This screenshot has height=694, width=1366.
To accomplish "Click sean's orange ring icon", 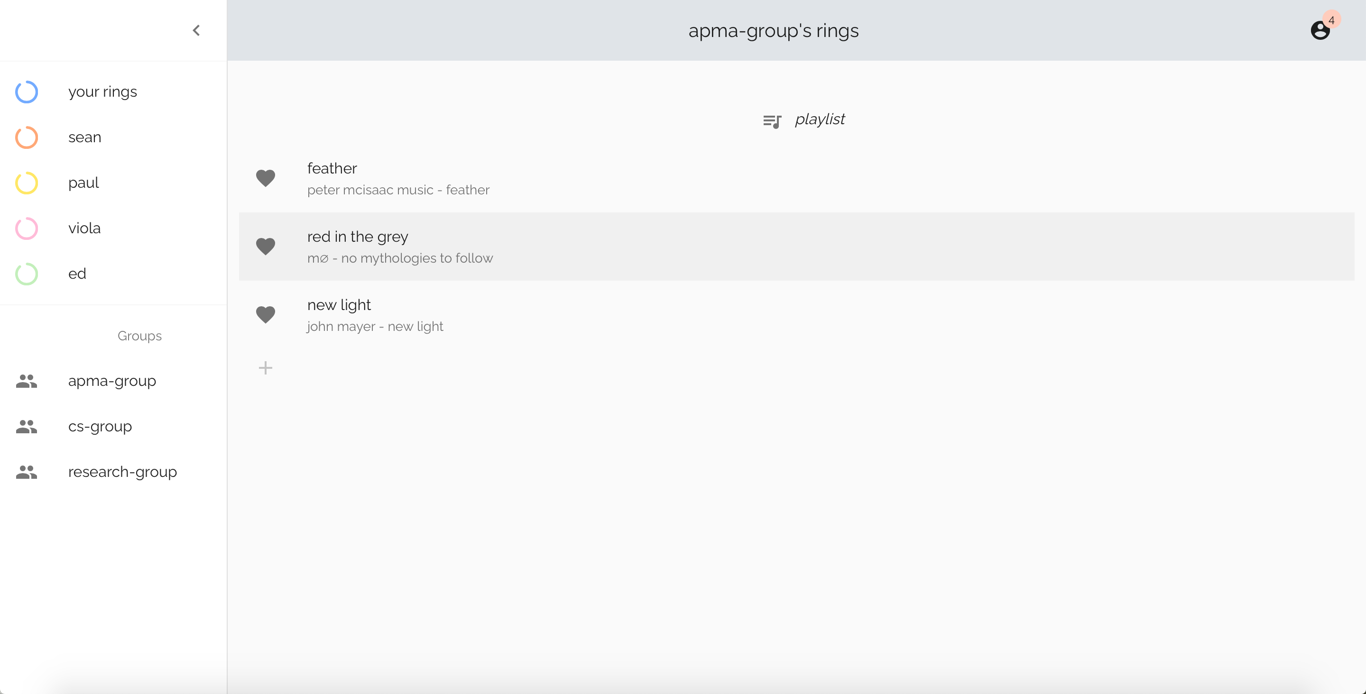I will (x=27, y=137).
